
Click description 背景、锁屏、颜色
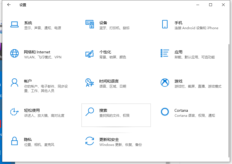point(113,57)
